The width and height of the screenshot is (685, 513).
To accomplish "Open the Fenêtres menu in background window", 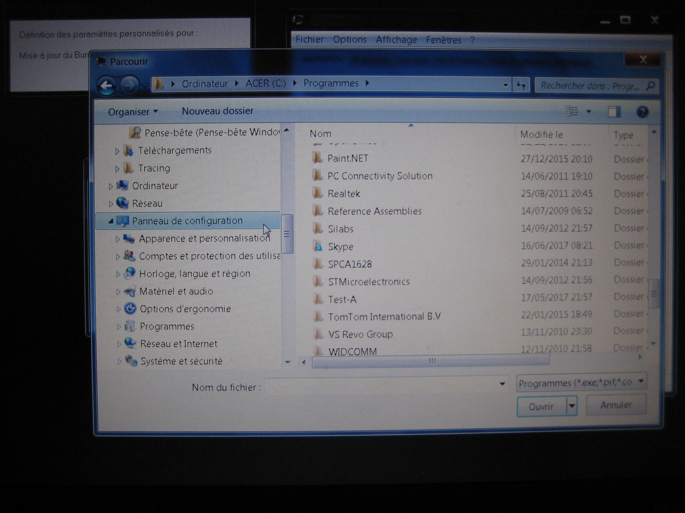I will [444, 40].
